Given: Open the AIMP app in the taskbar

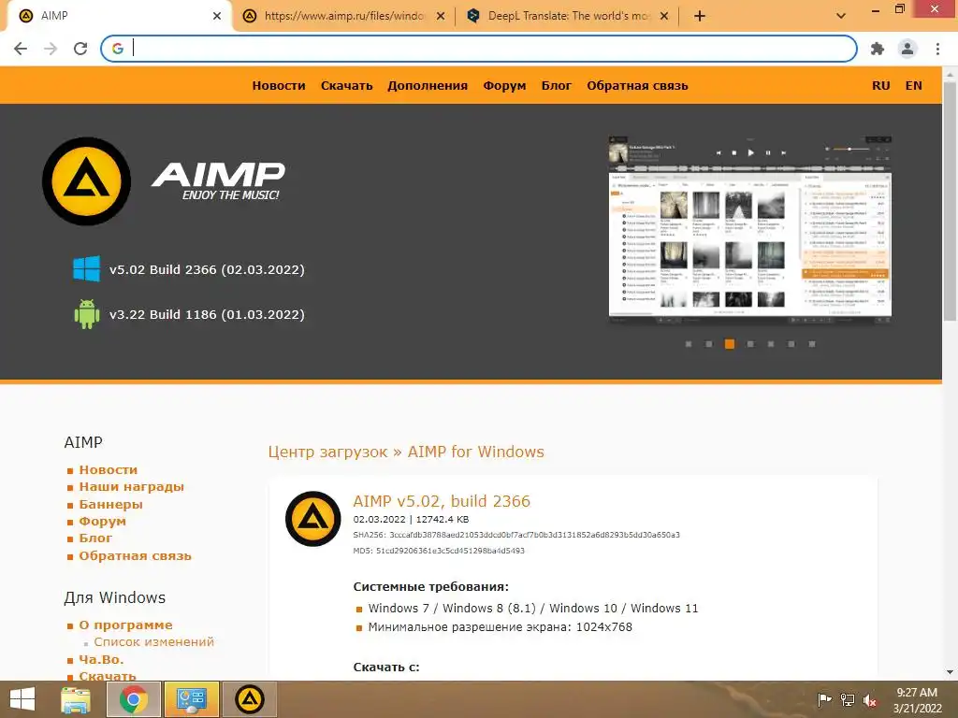Looking at the screenshot, I should (x=249, y=699).
